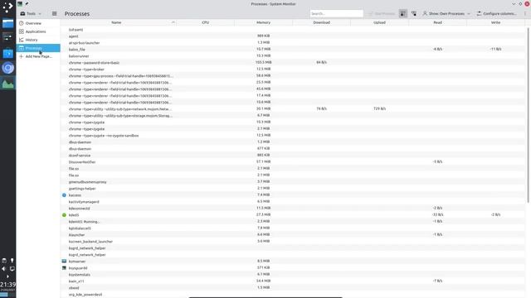This screenshot has width=531, height=298.
Task: Click the History page chart icon
Action: 22,40
